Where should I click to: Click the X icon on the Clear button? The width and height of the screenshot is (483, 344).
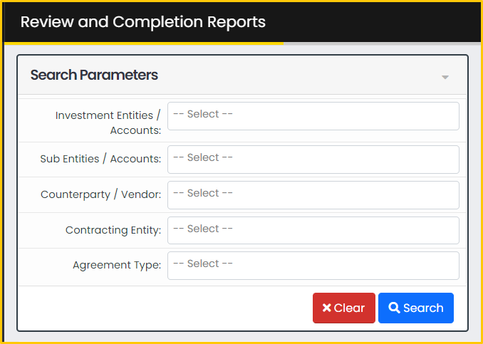pyautogui.click(x=326, y=308)
